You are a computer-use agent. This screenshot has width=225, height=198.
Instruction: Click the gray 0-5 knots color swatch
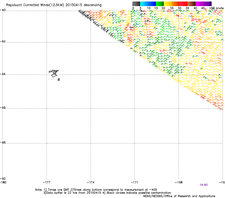[x=136, y=4]
